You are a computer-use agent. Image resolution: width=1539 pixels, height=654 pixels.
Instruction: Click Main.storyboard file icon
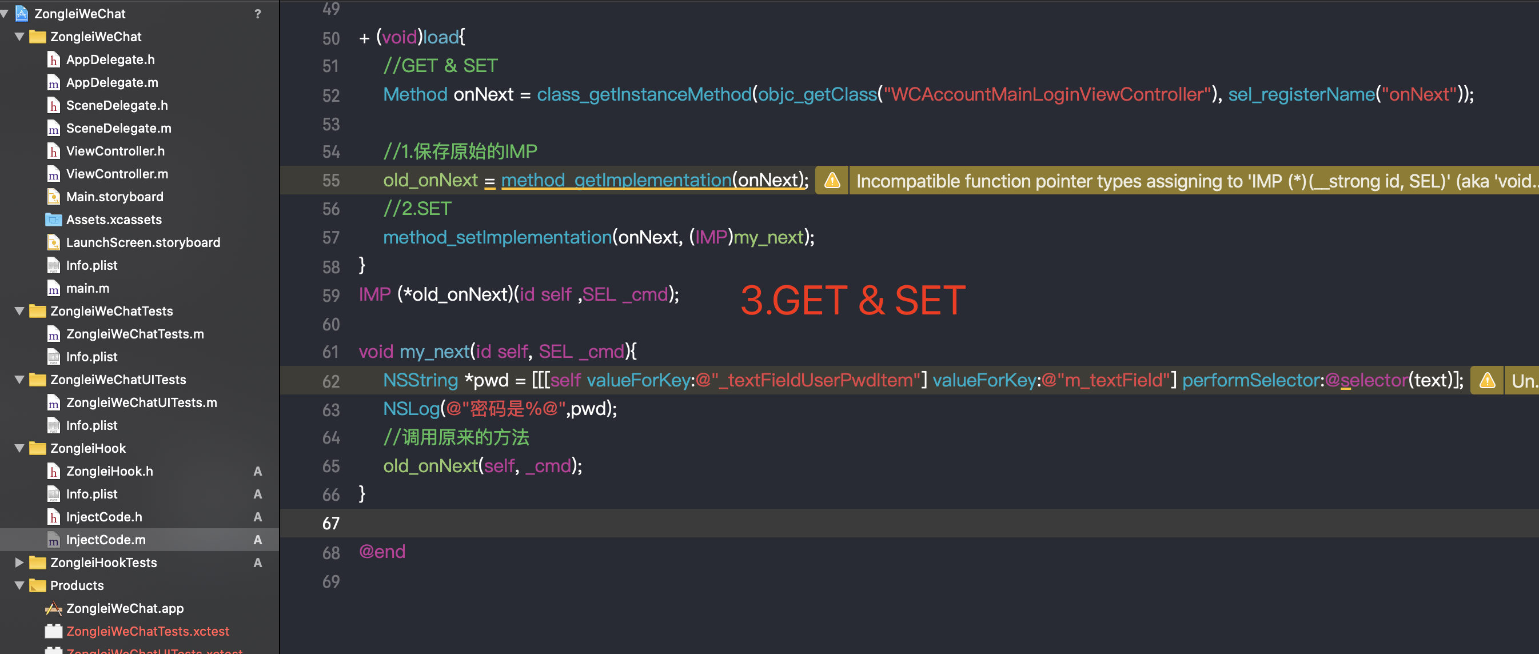[53, 197]
